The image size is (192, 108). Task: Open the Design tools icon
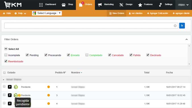[121, 5]
